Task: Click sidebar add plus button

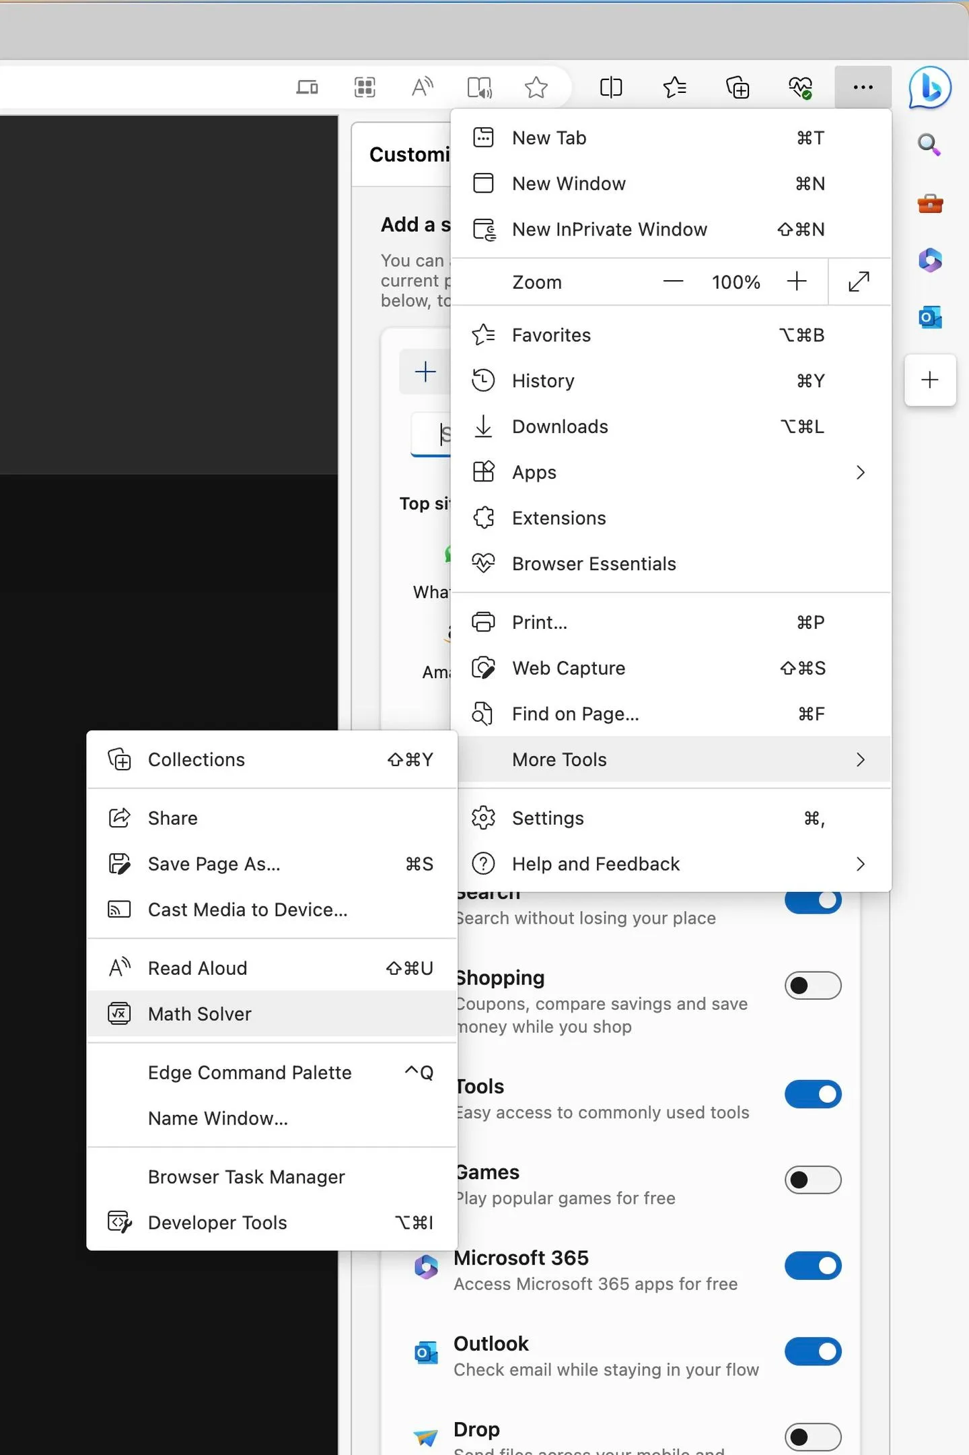Action: [930, 380]
